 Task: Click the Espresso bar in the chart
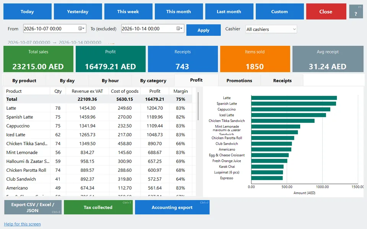(267, 178)
